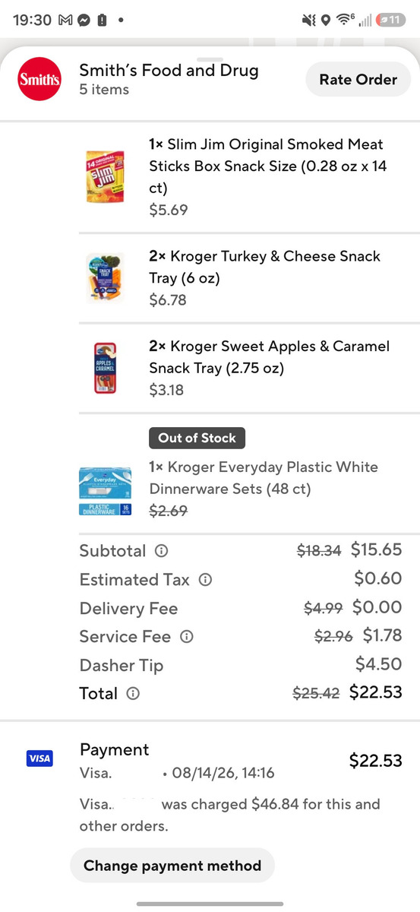Viewport: 420px width, 912px height.
Task: Open the Apples & Caramel Snack Tray image
Action: tap(105, 368)
